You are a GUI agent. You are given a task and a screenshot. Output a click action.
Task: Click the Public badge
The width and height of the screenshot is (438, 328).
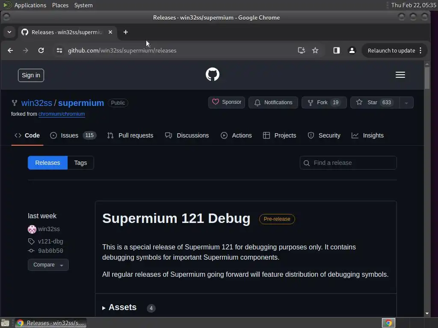(118, 103)
